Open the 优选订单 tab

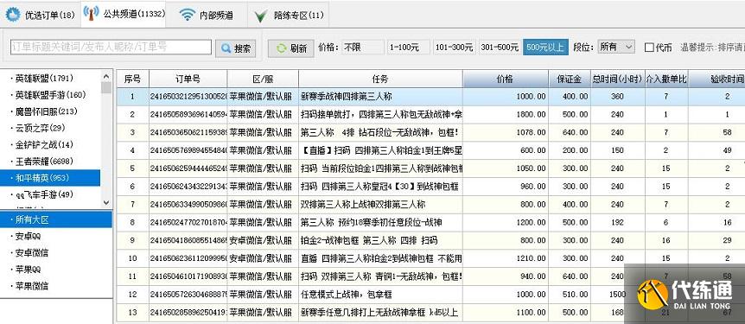pyautogui.click(x=41, y=15)
